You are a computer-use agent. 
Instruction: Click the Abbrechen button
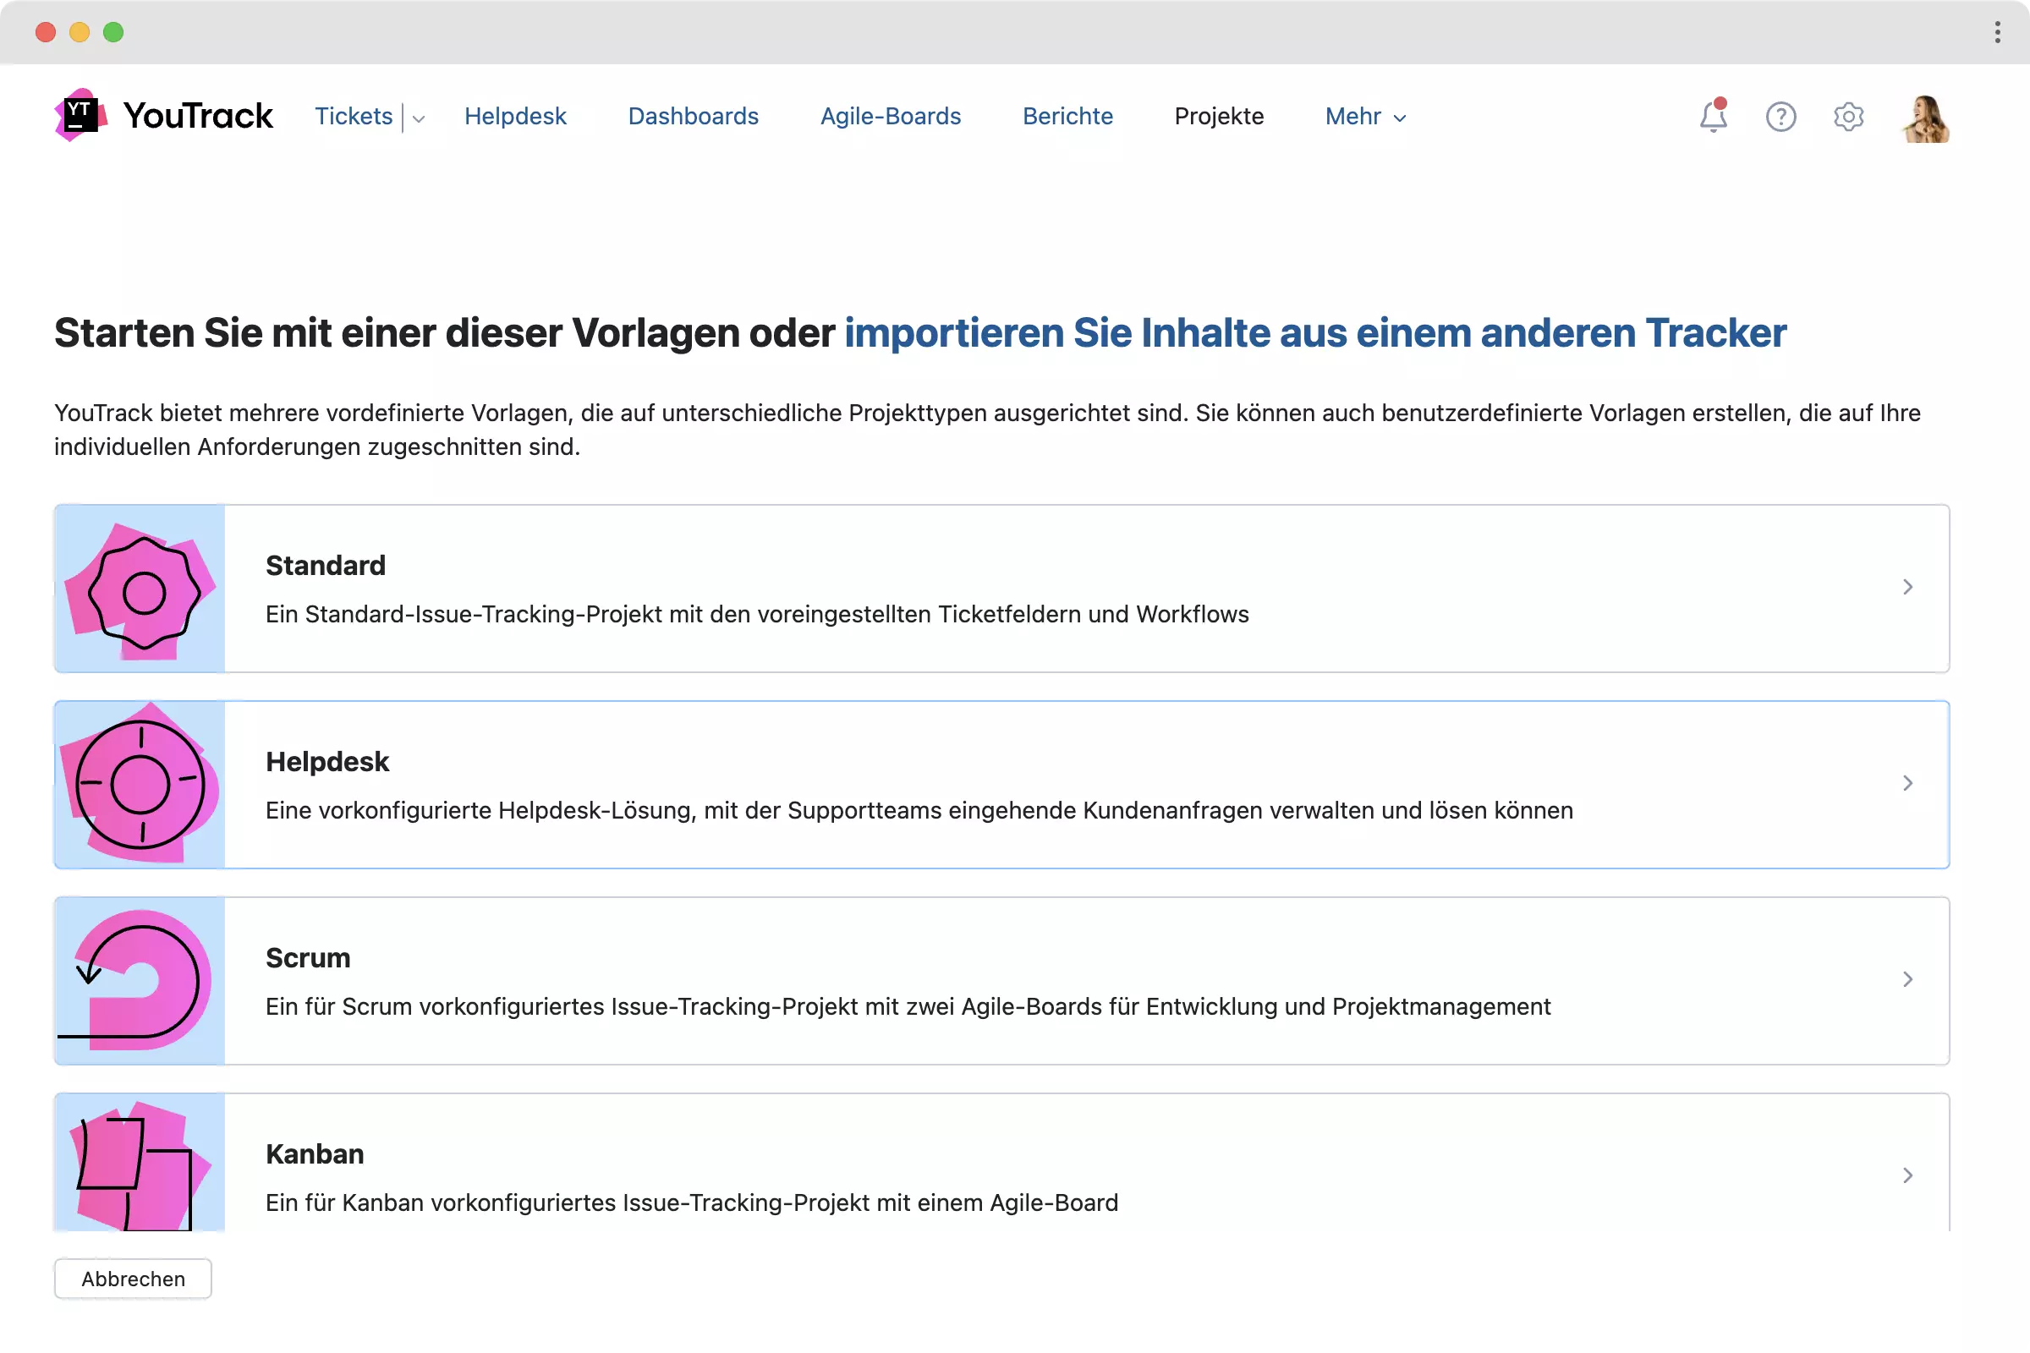133,1279
